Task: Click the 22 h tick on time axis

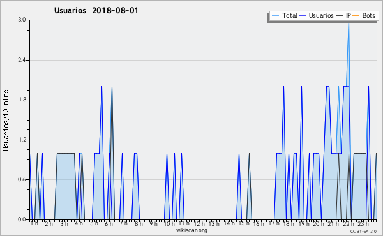Action: (x=349, y=223)
